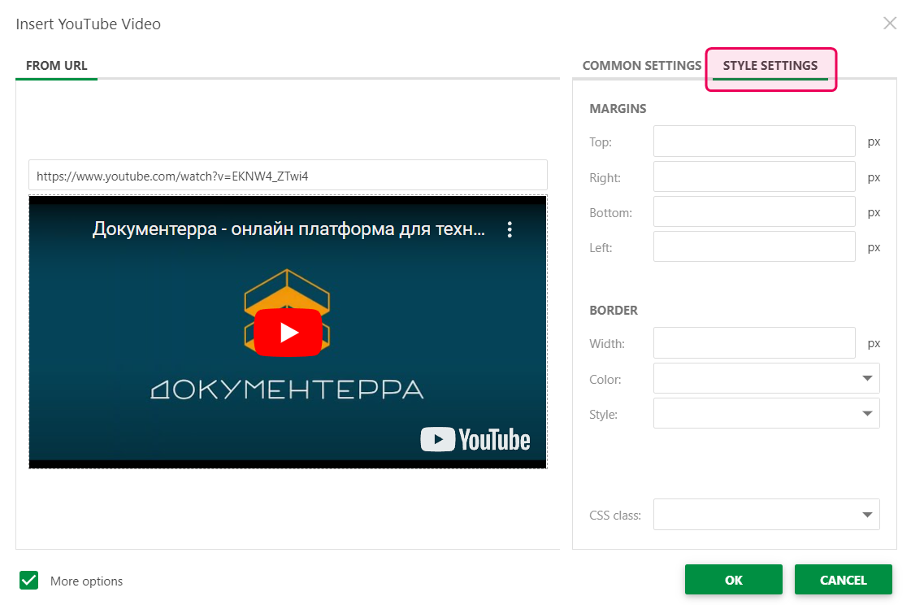Click the YouTube logo on the preview
The image size is (911, 605).
[x=475, y=439]
